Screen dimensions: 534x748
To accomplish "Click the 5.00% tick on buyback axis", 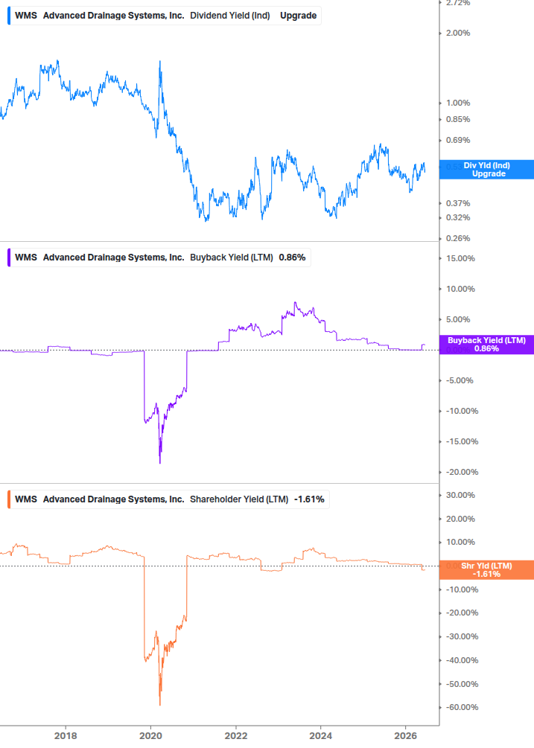I will click(x=458, y=319).
